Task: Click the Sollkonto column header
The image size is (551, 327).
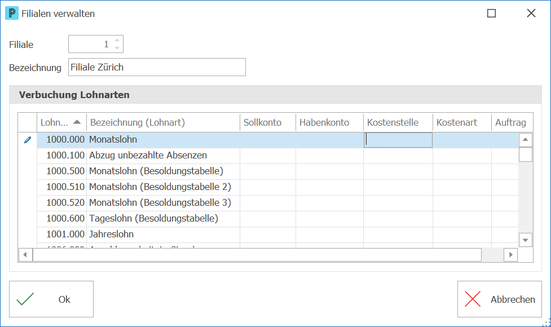Action: 268,122
